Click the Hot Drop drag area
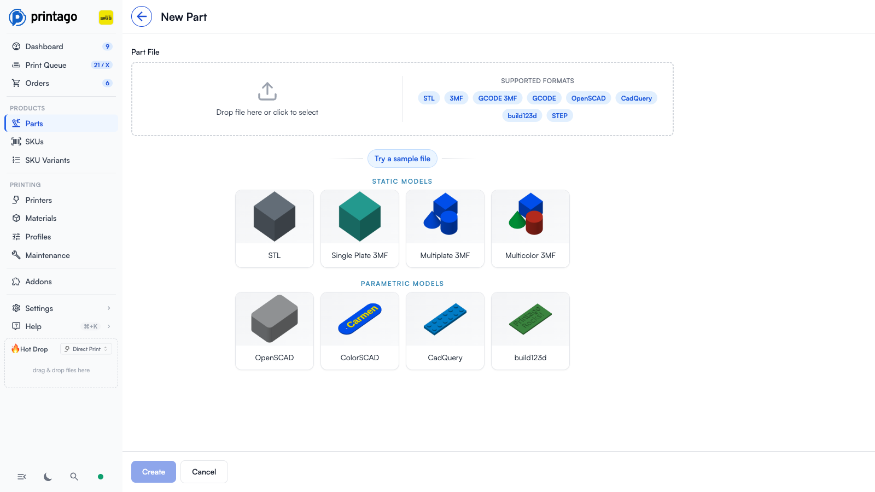Screen dimensions: 875x492 point(61,370)
